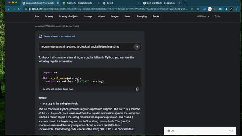Copy the Python code snippet
The image size is (242, 136).
(x=137, y=89)
